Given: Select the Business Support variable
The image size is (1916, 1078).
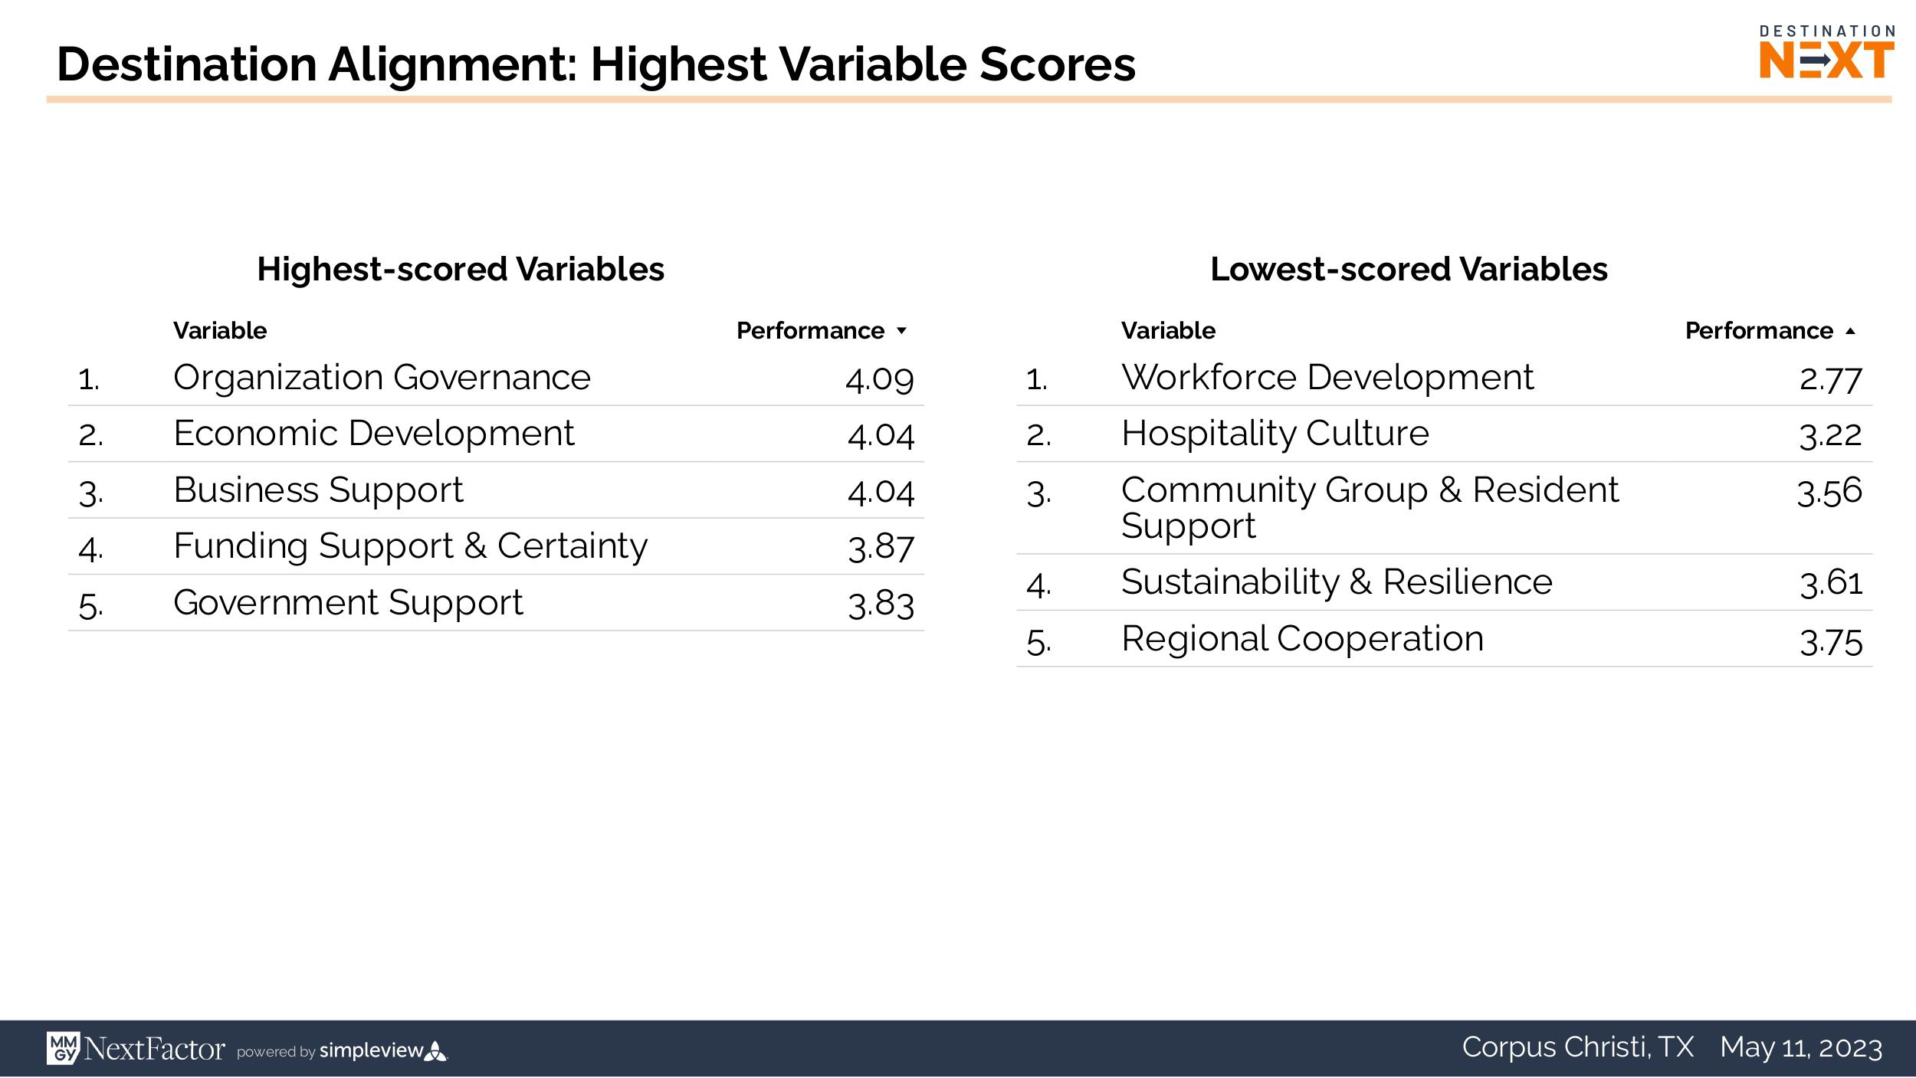Looking at the screenshot, I should click(x=318, y=490).
